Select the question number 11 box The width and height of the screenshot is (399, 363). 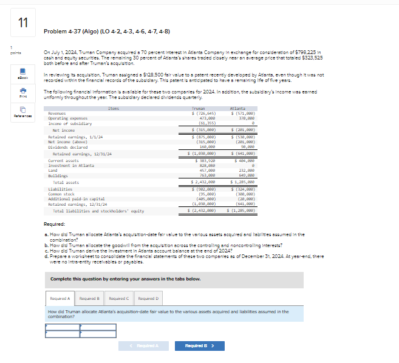23,22
